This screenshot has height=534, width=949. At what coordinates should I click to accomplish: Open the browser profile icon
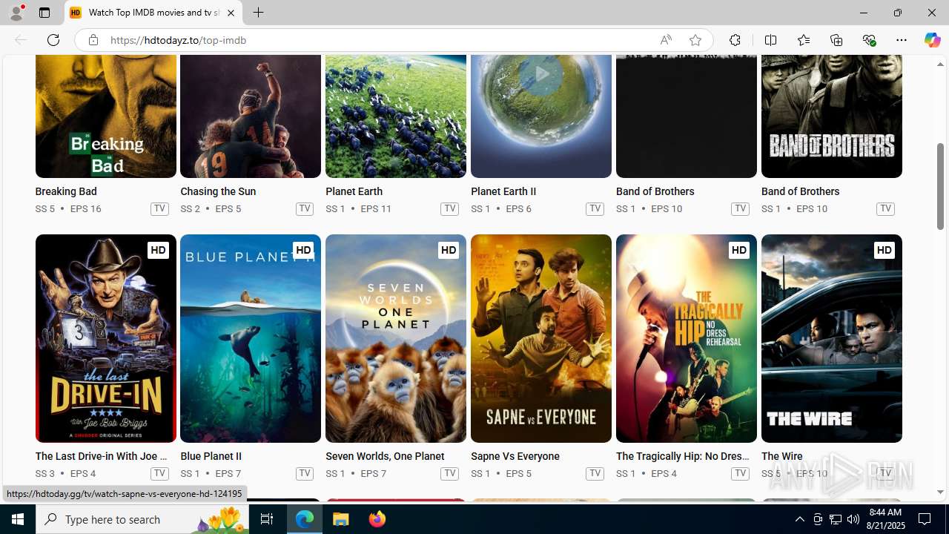tap(16, 13)
